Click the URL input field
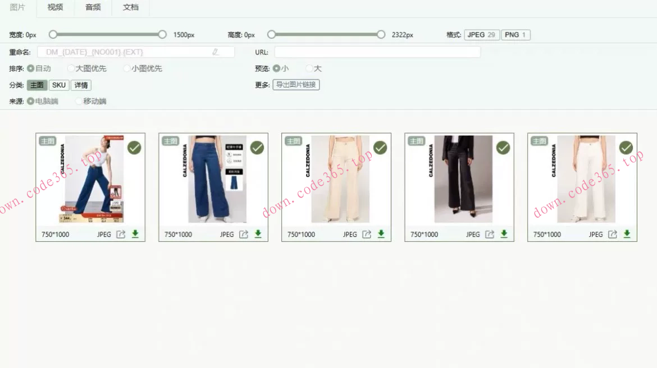Viewport: 657px width, 368px height. [x=377, y=52]
